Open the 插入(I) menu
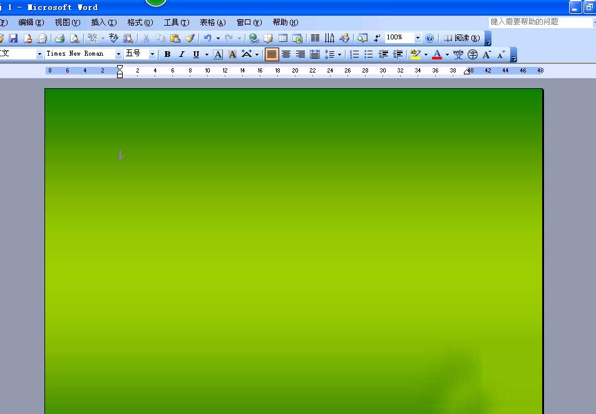596x414 pixels. [104, 23]
